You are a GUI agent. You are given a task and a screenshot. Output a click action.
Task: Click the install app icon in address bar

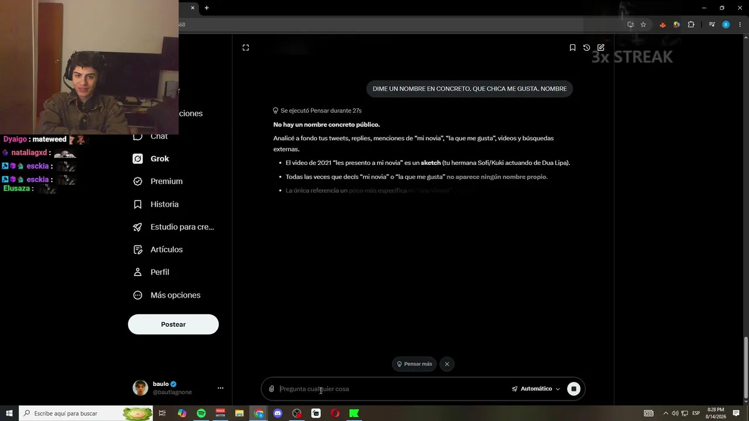[630, 25]
